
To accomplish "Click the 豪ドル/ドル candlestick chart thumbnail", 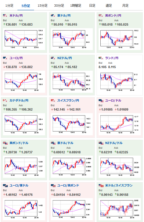I will click(x=71, y=167).
